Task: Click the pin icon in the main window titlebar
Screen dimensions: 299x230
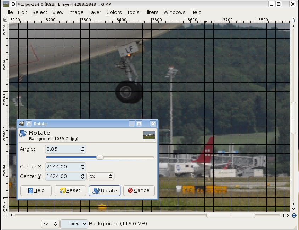Action: pos(13,4)
